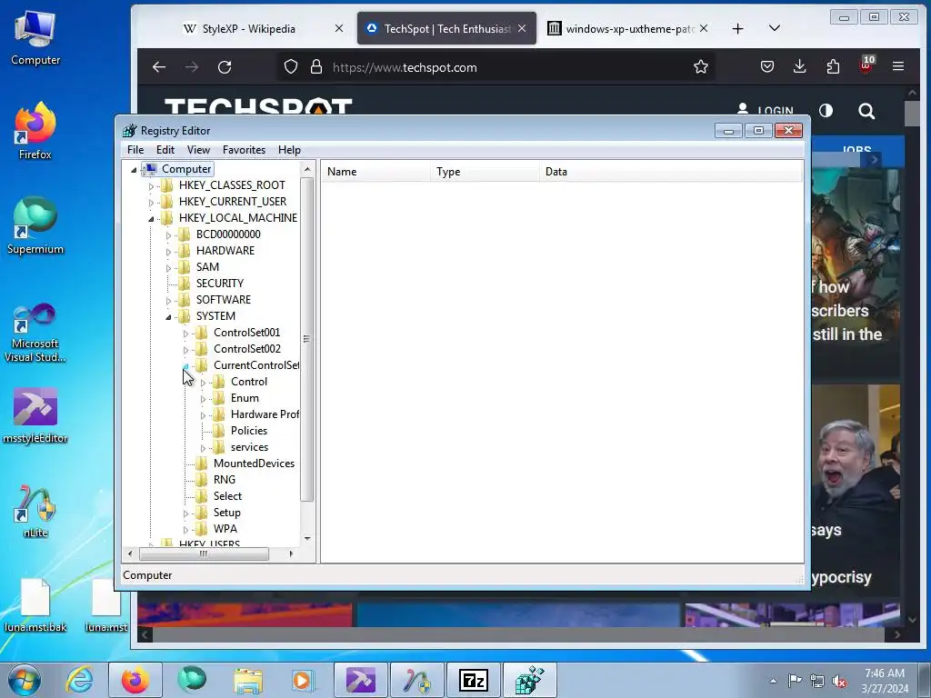Viewport: 931px width, 698px height.
Task: Open Firefox hamburger menu
Action: (x=898, y=66)
